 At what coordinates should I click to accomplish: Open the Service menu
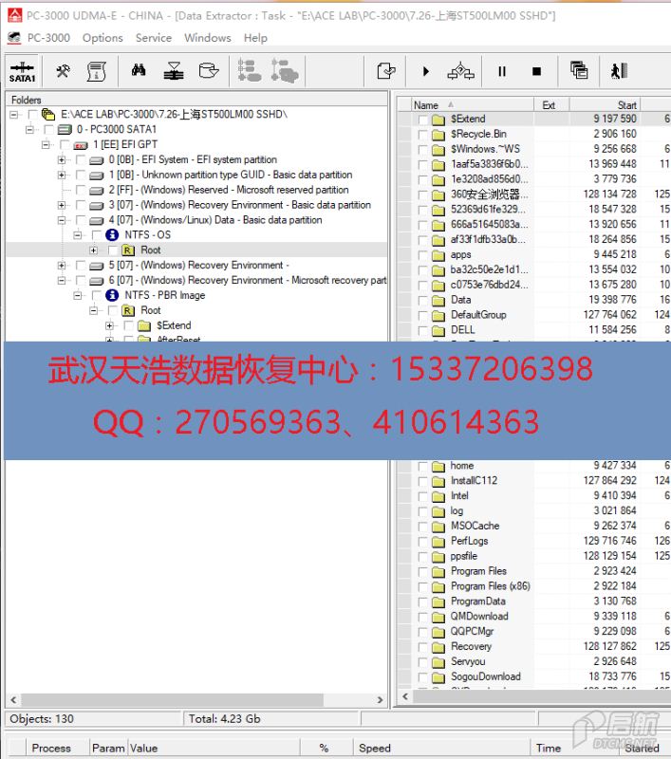[x=153, y=38]
